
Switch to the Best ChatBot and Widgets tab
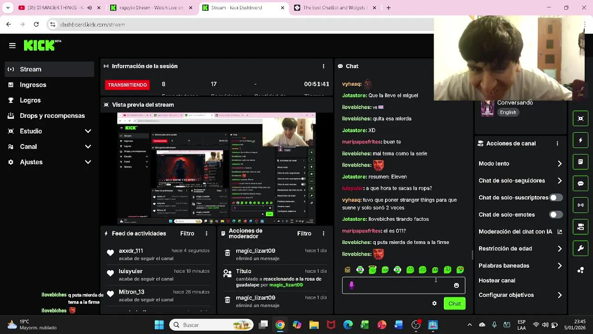334,8
